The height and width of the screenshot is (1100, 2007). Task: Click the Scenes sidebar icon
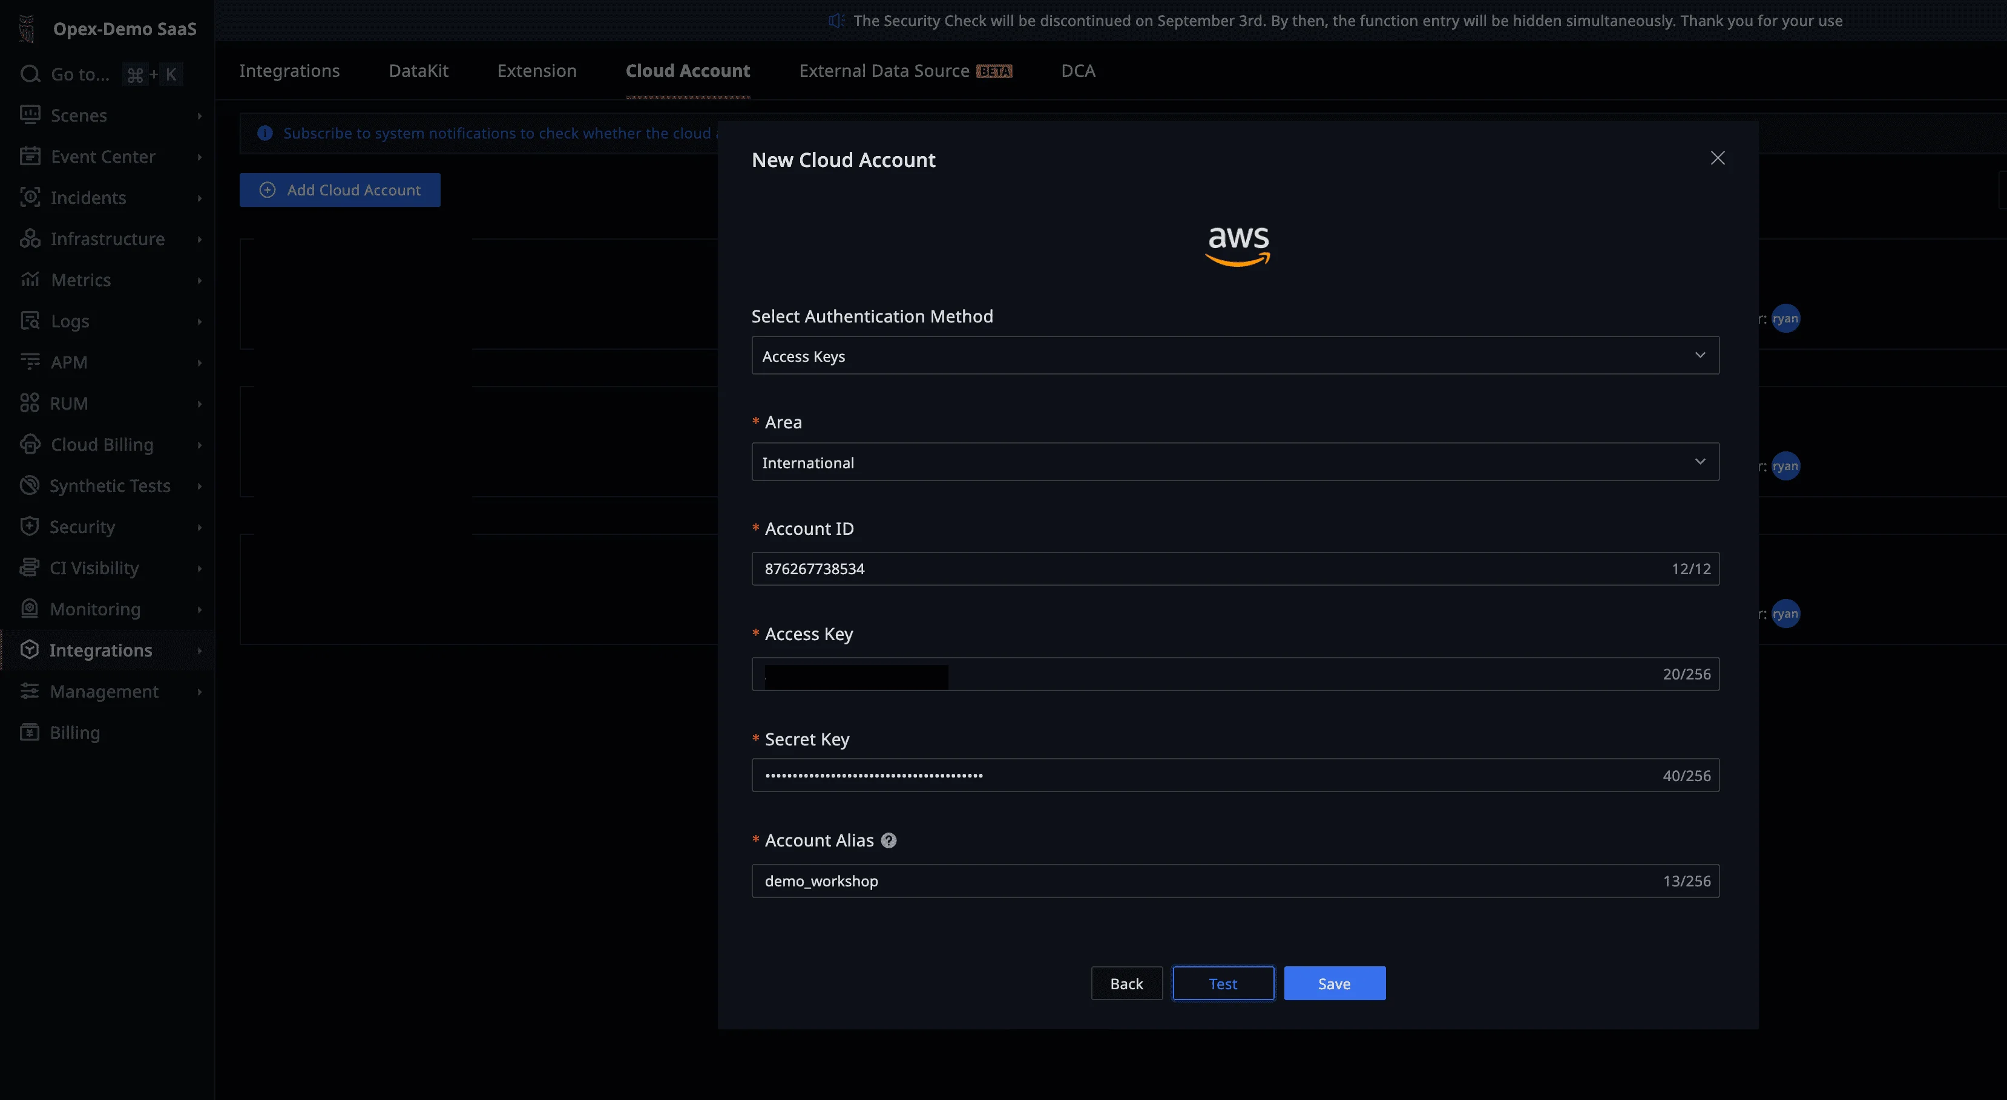click(x=30, y=116)
